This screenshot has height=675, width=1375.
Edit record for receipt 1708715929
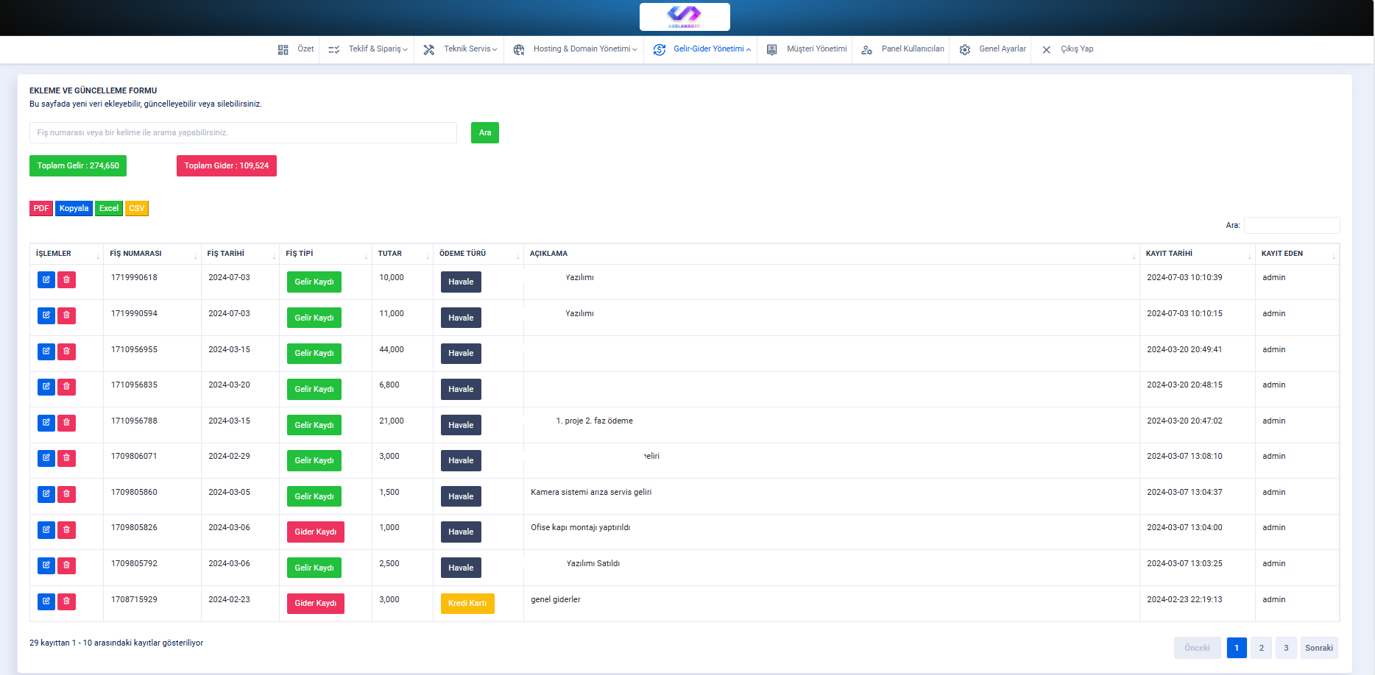coord(46,601)
